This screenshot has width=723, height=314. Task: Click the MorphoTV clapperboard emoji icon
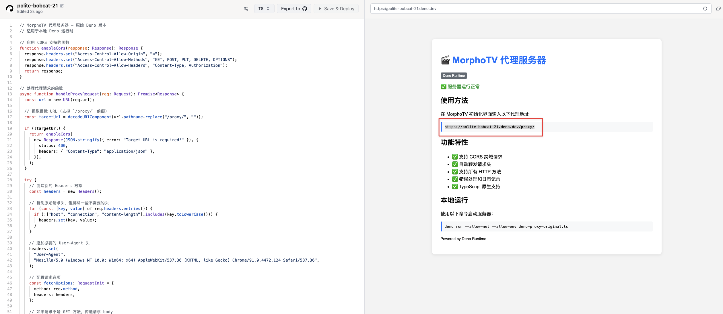445,60
